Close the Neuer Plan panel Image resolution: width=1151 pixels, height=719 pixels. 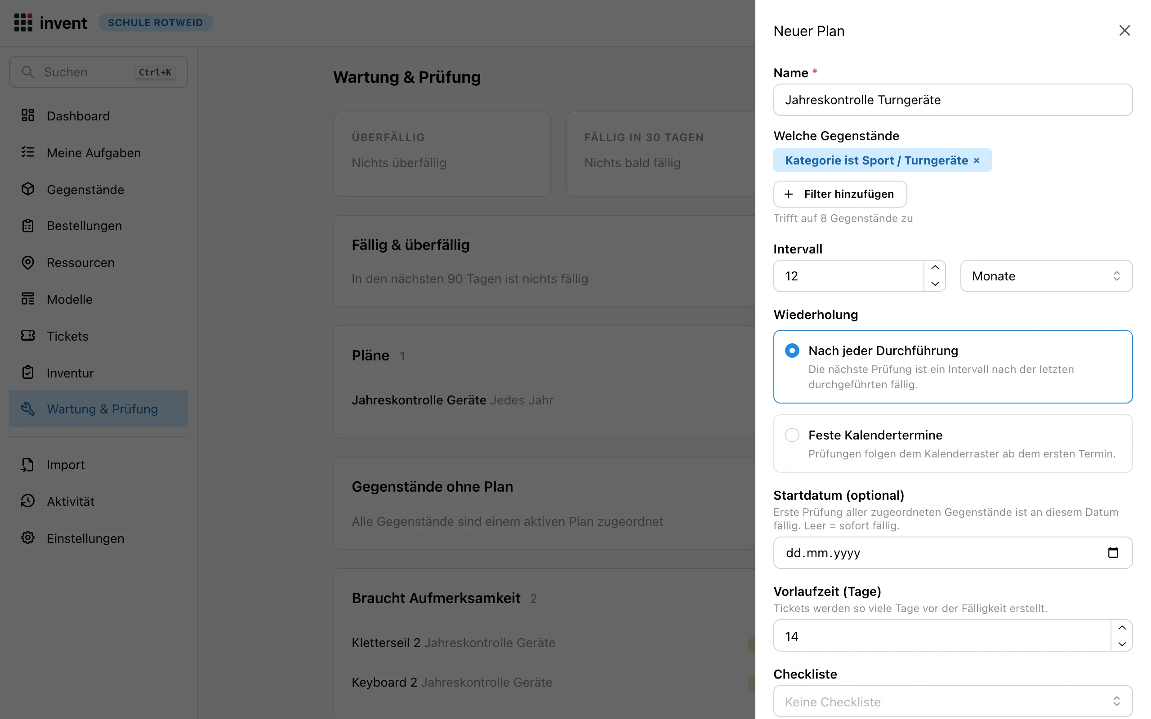click(1124, 31)
